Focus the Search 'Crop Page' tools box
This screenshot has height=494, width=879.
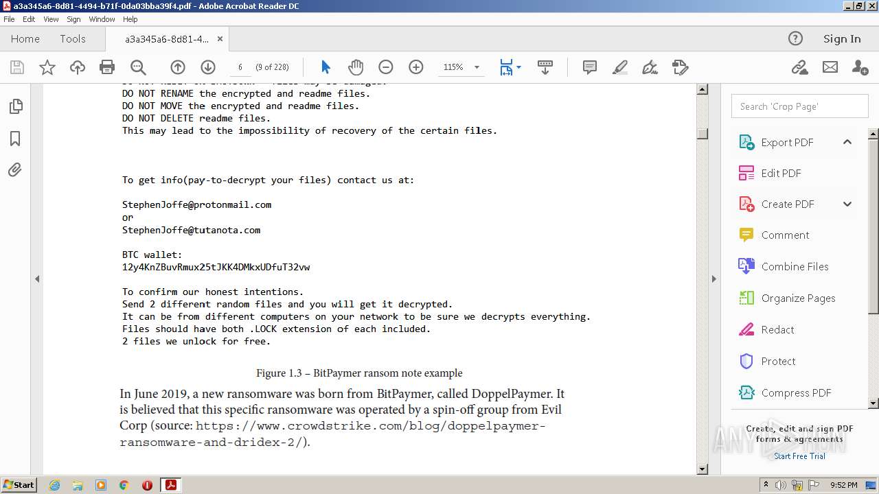pyautogui.click(x=799, y=106)
